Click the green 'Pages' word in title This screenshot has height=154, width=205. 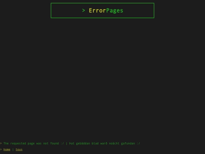[x=115, y=11]
